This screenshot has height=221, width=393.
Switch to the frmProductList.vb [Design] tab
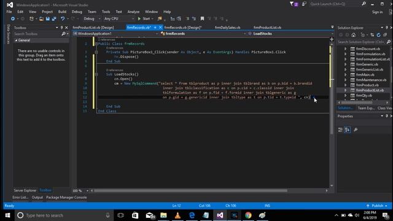(x=93, y=28)
